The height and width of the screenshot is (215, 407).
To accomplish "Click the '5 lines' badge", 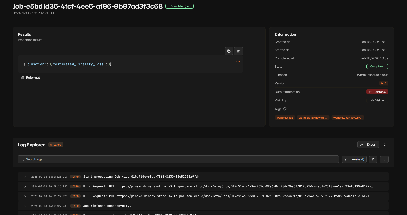I will (56, 145).
